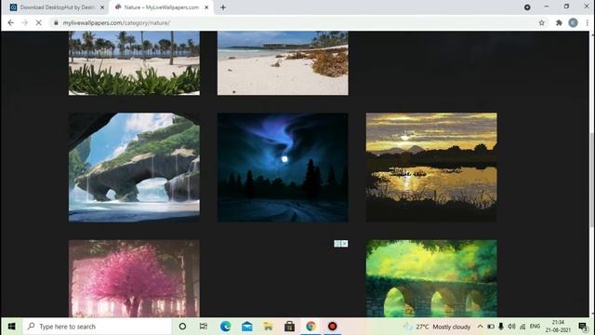Click the red screen recorder taskbar icon
This screenshot has height=335, width=595.
pos(333,327)
